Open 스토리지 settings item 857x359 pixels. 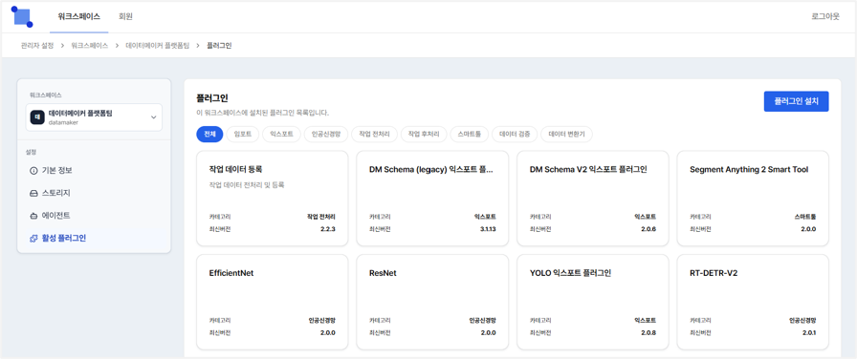(x=94, y=193)
